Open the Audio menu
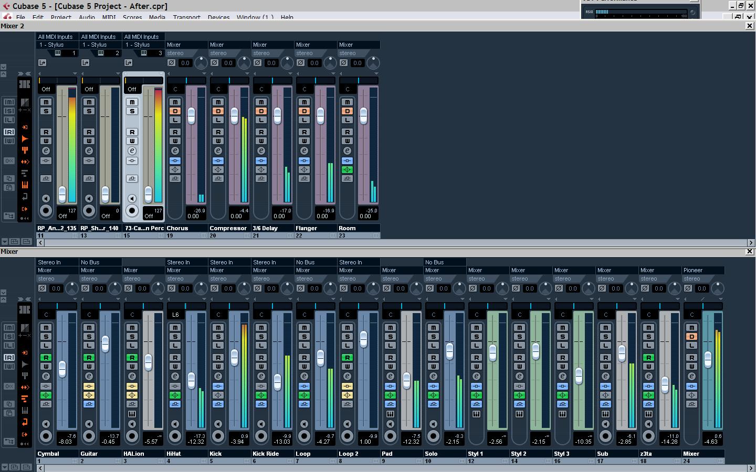756x472 pixels. [87, 17]
